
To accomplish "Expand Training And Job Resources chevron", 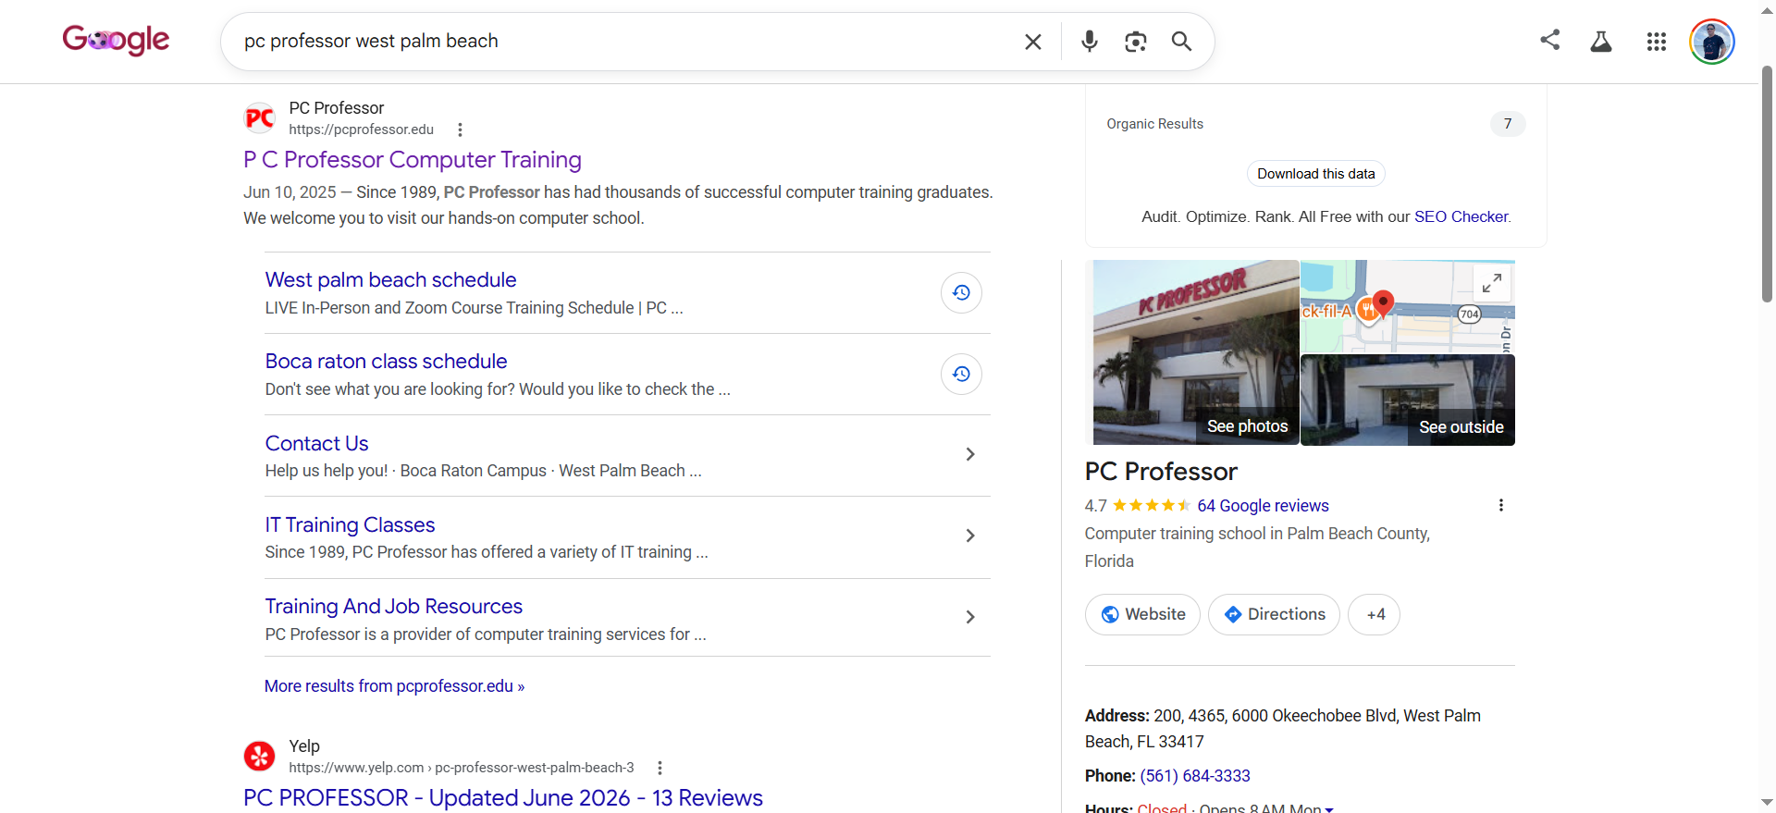I will pos(970,617).
